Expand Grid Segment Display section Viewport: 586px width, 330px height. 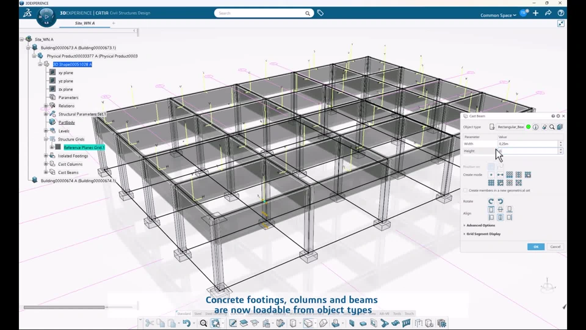click(483, 234)
